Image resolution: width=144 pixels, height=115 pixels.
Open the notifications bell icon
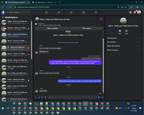tap(135, 12)
